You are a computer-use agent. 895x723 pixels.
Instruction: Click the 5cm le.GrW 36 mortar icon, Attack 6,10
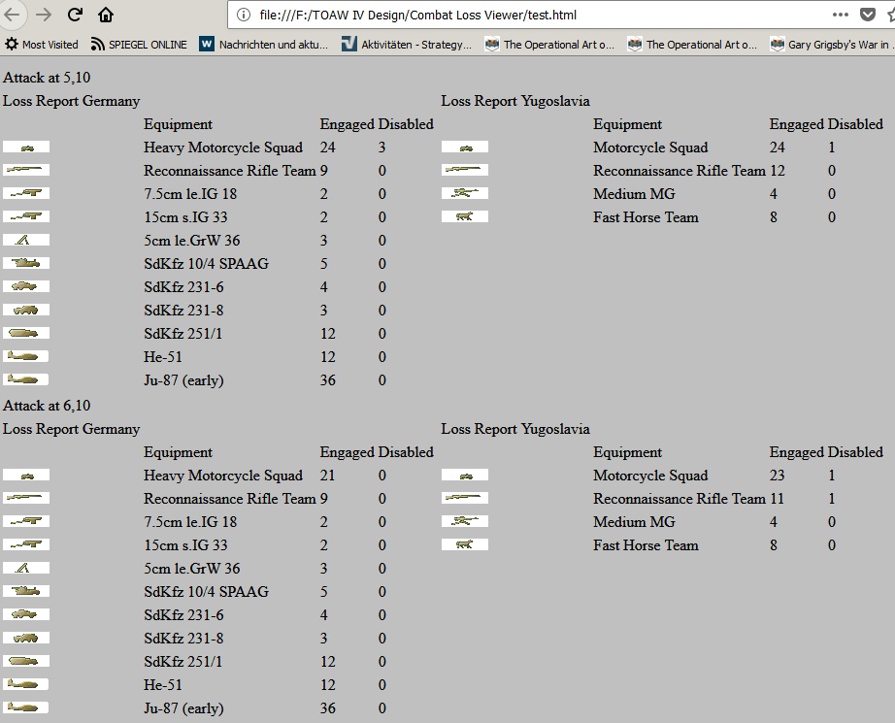pos(26,568)
